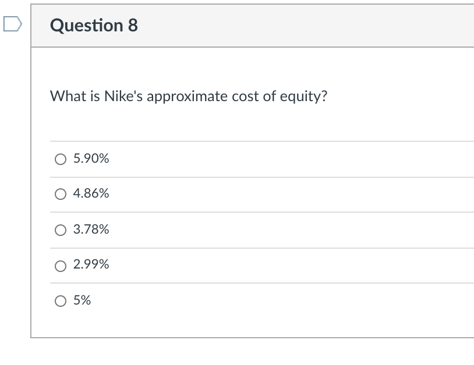Click the "5%" answer label text

pos(82,300)
